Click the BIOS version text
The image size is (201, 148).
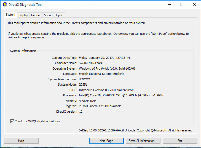pos(106,90)
